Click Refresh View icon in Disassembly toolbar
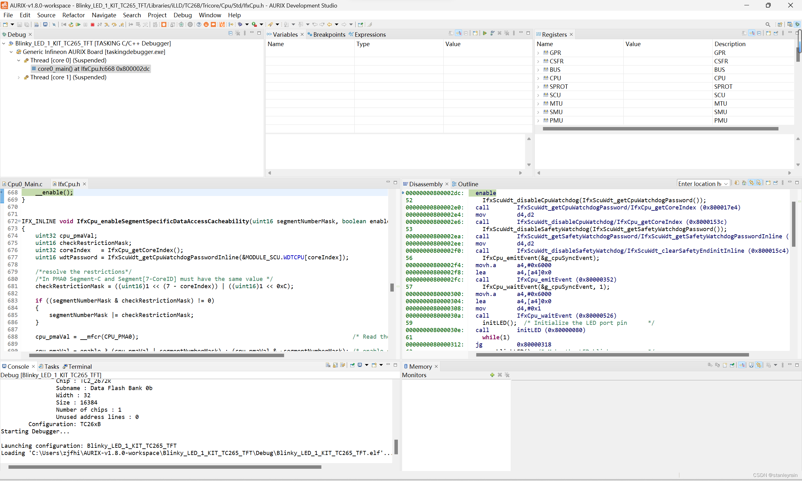Image resolution: width=802 pixels, height=481 pixels. (x=737, y=183)
